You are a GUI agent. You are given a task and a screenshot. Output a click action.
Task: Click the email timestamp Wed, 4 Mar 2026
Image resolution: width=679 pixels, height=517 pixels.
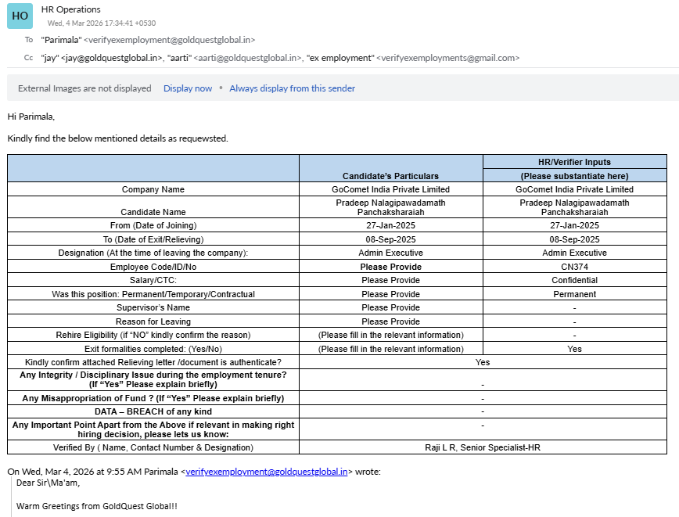pyautogui.click(x=101, y=23)
